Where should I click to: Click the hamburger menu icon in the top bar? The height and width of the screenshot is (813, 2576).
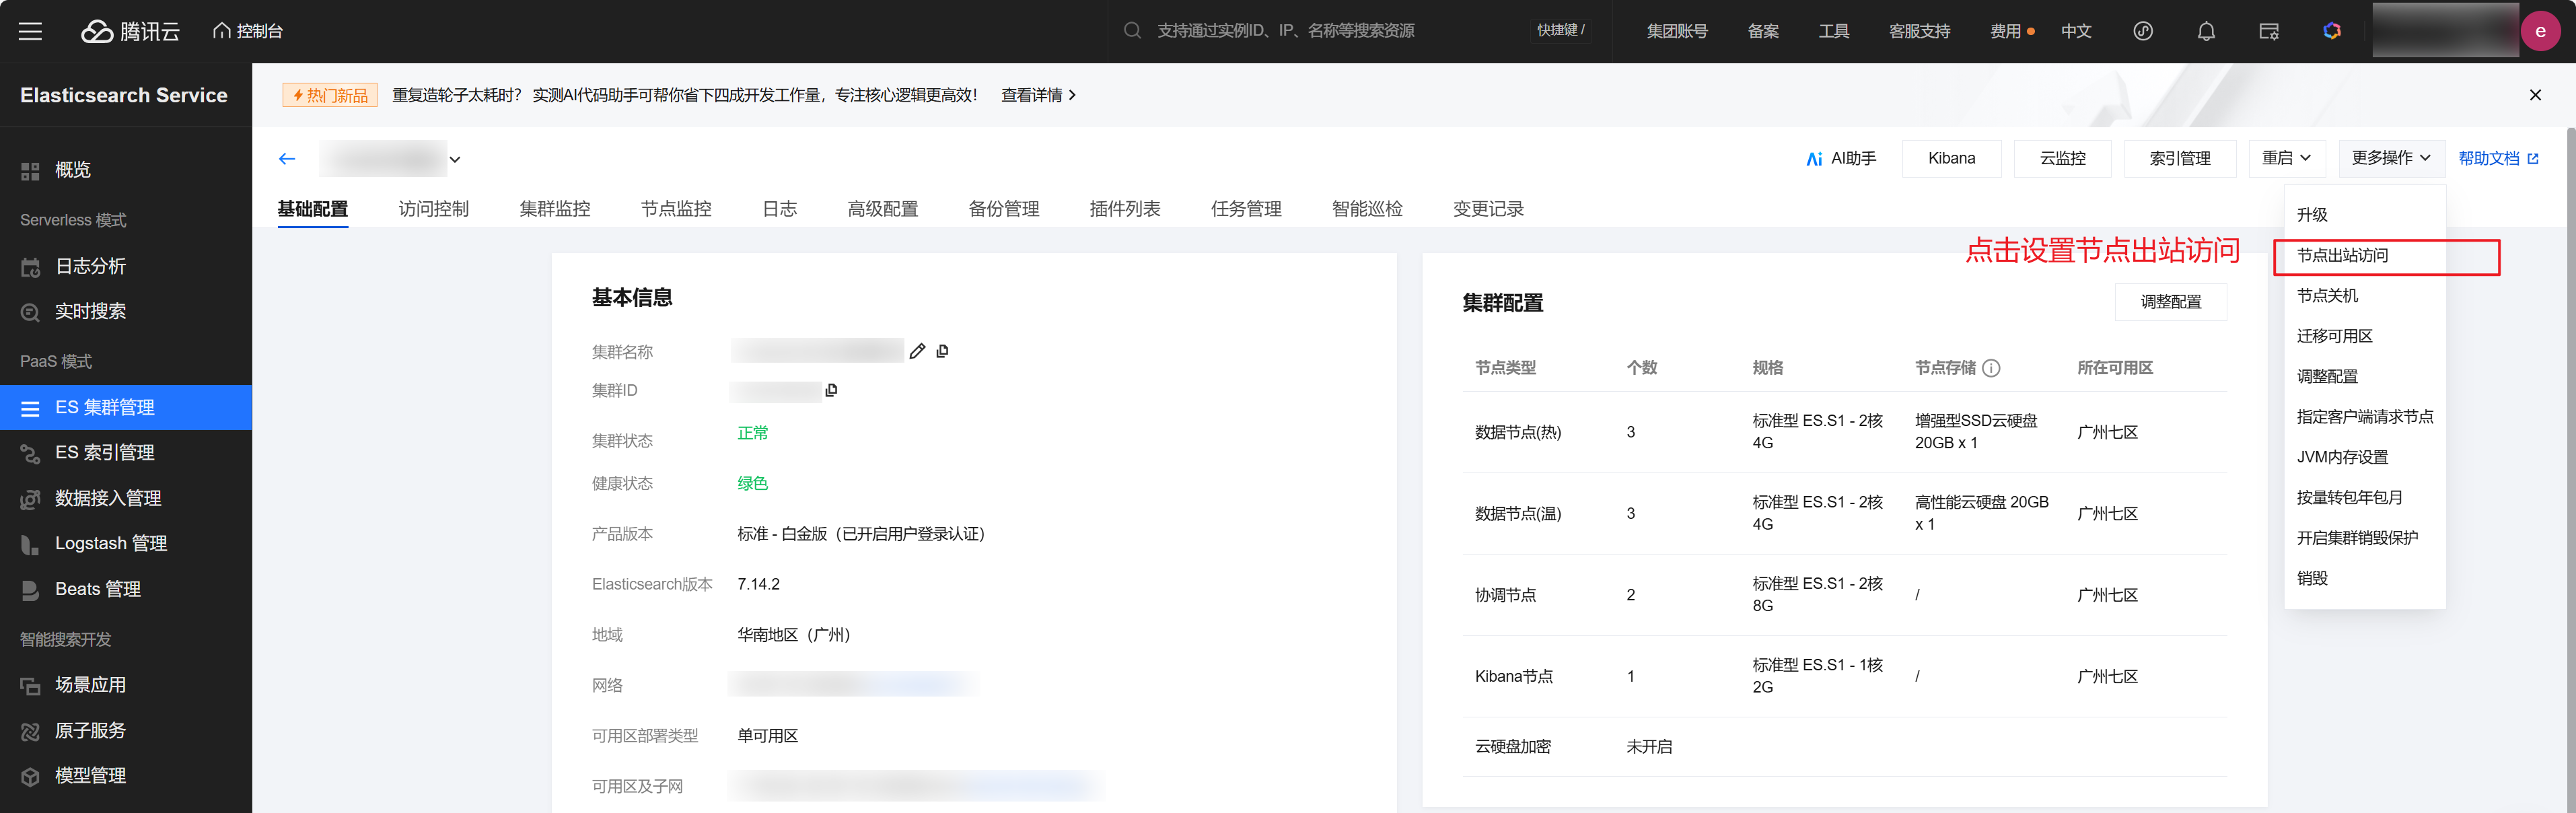click(30, 31)
